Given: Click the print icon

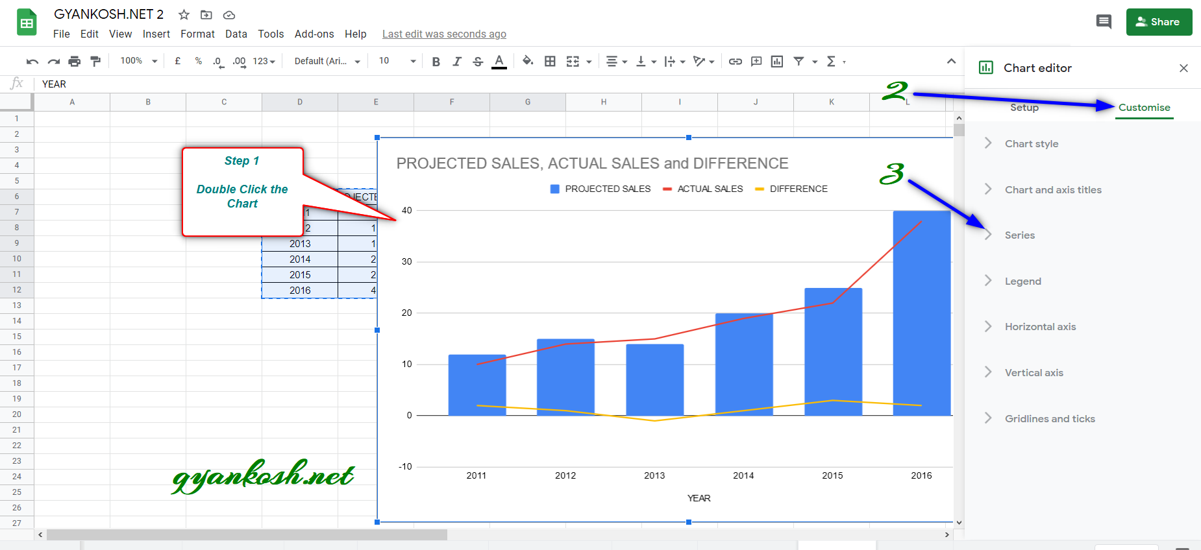Looking at the screenshot, I should 75,62.
